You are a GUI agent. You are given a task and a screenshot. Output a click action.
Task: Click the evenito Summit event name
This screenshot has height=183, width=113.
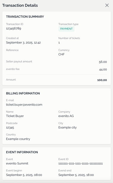pos(17,164)
